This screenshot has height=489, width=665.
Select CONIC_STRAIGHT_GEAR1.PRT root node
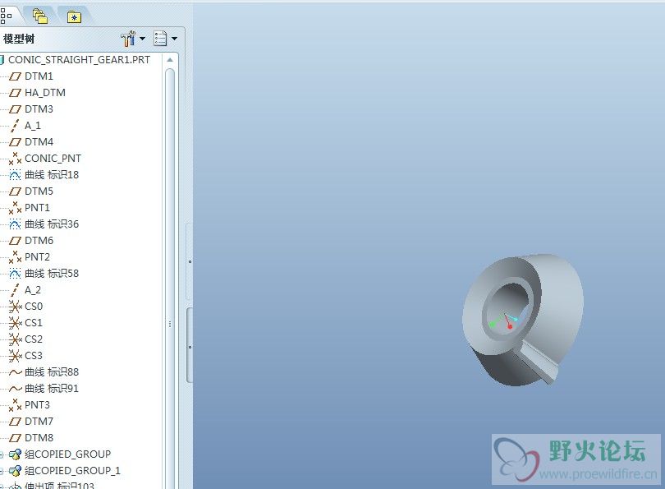pos(79,60)
